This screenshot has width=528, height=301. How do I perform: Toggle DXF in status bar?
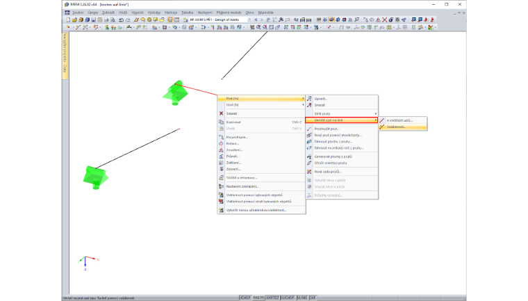click(x=313, y=298)
